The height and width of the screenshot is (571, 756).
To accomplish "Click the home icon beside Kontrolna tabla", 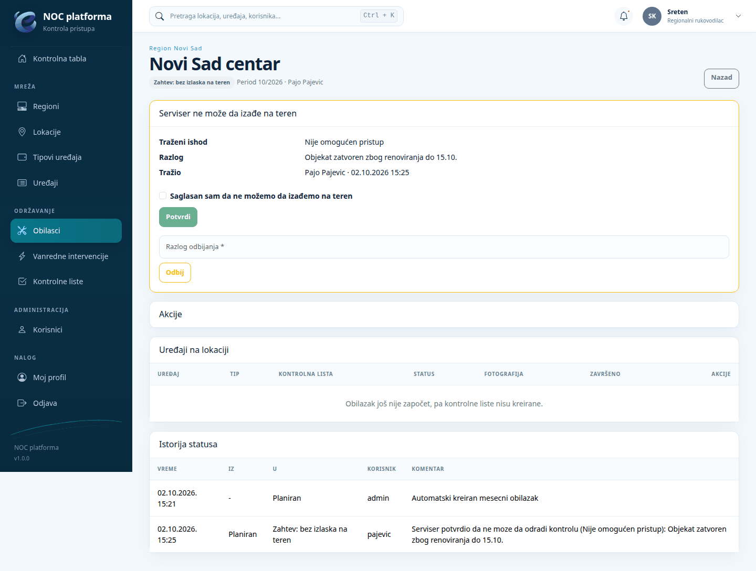I will 22,59.
